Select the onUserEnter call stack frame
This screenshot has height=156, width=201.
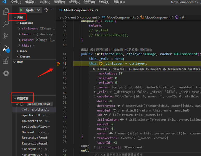click(34, 121)
